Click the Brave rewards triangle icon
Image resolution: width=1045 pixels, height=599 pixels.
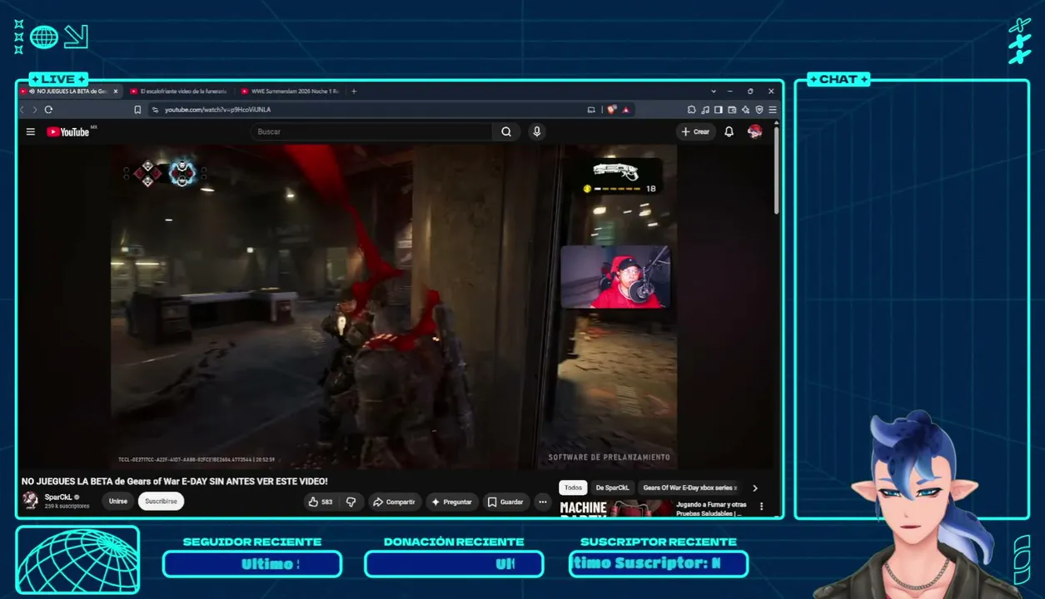point(625,110)
